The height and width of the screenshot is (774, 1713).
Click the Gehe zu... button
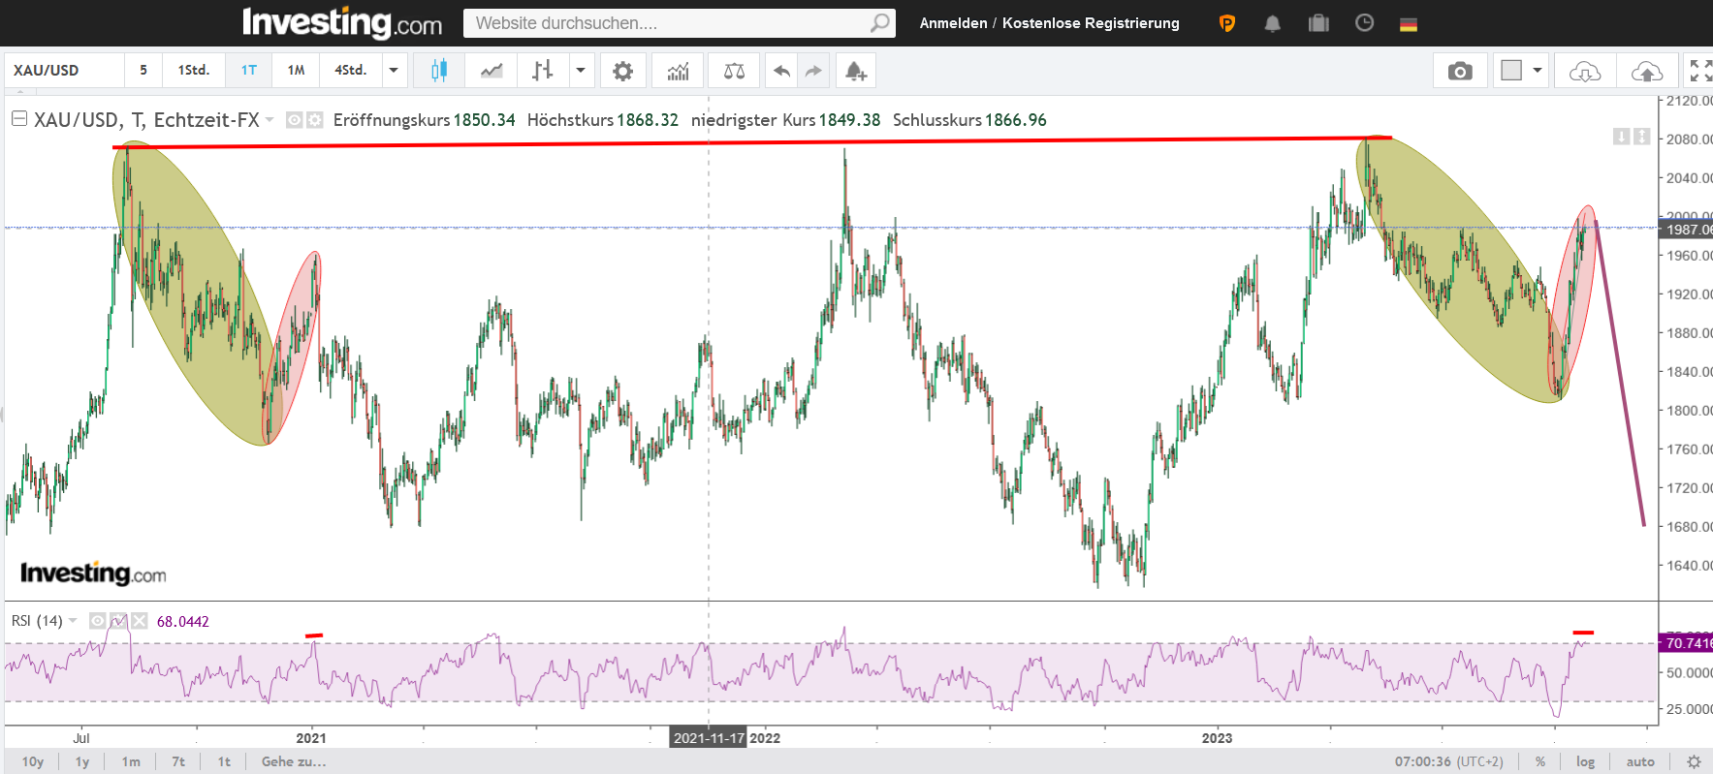coord(293,761)
